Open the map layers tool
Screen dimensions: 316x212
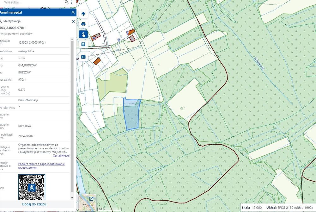click(x=83, y=14)
